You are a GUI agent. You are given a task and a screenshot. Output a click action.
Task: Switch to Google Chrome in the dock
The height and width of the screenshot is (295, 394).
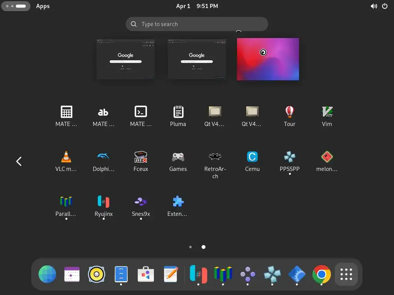point(321,274)
